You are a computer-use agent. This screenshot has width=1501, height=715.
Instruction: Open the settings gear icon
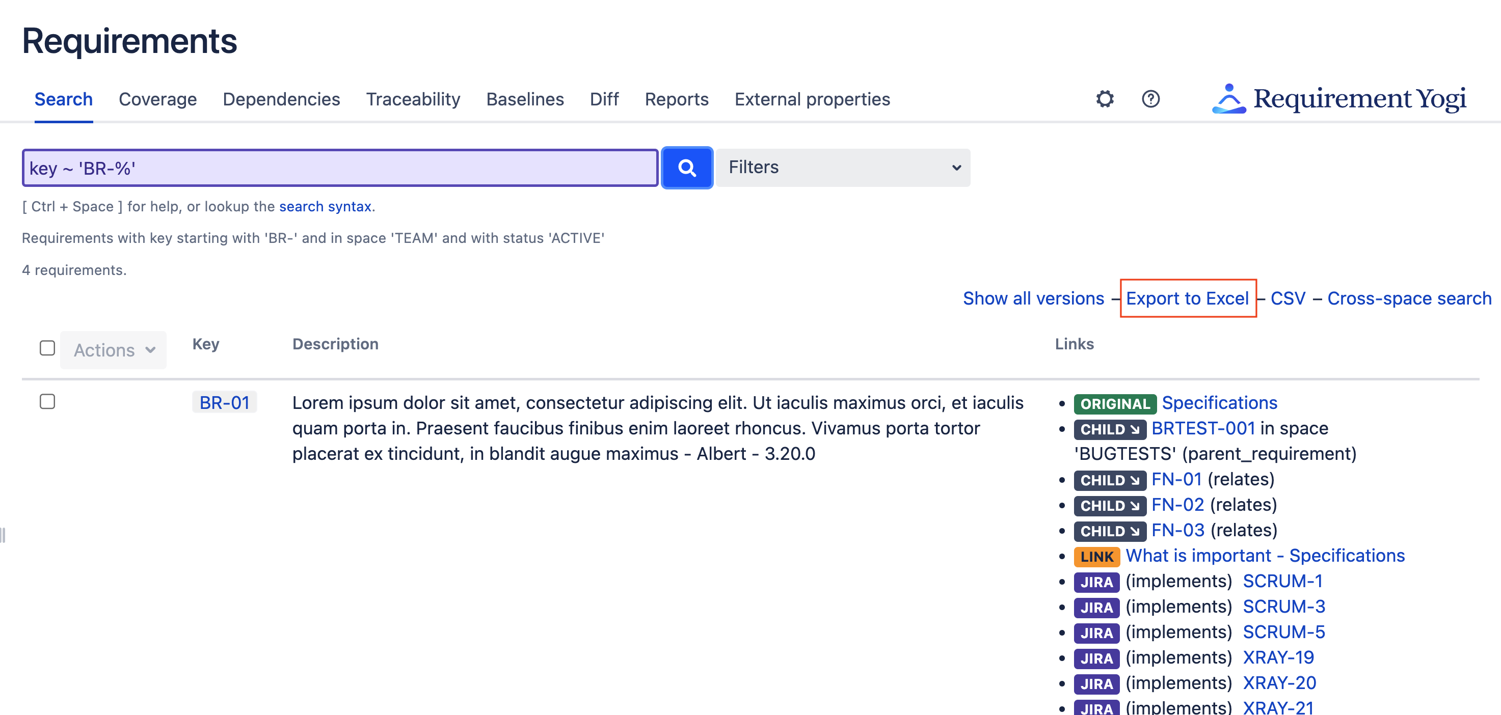pos(1105,99)
